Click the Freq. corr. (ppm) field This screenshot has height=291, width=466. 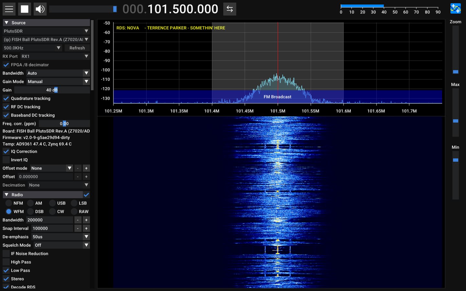[64, 124]
